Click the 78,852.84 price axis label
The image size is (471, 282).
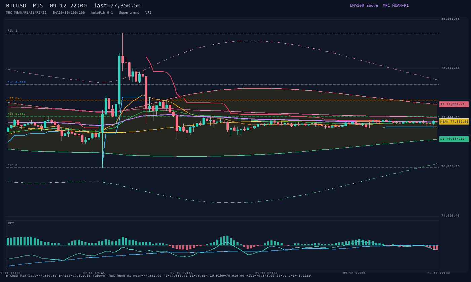tap(450, 68)
